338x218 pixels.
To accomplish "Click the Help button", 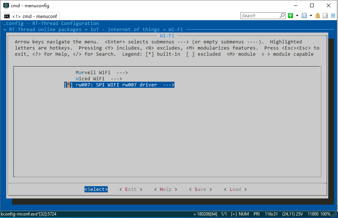I will [x=165, y=189].
